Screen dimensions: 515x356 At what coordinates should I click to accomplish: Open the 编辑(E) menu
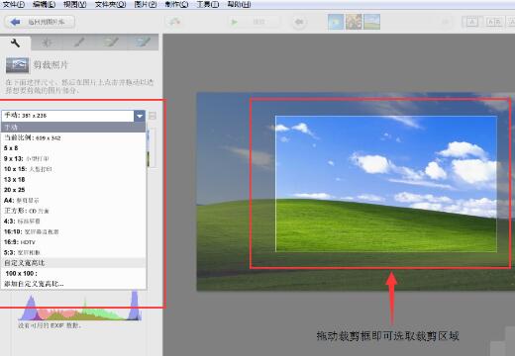tap(45, 4)
